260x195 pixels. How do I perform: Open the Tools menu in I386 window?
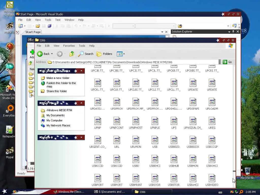coord(82,46)
